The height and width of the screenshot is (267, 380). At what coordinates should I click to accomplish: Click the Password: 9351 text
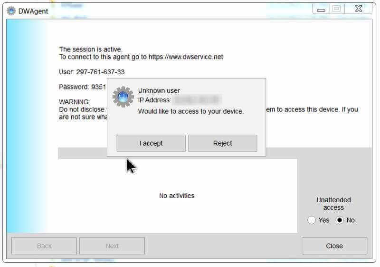(x=82, y=87)
